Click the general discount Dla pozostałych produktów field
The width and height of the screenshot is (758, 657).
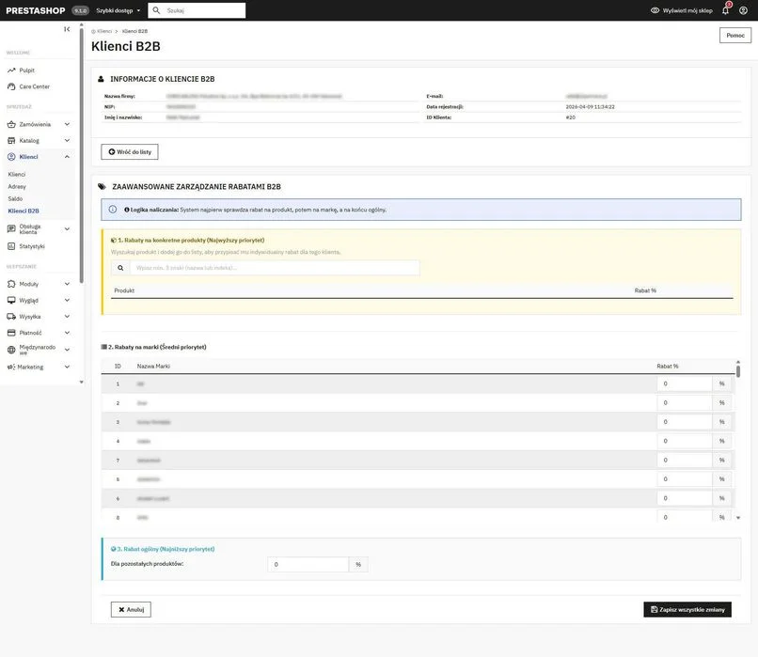pos(308,564)
